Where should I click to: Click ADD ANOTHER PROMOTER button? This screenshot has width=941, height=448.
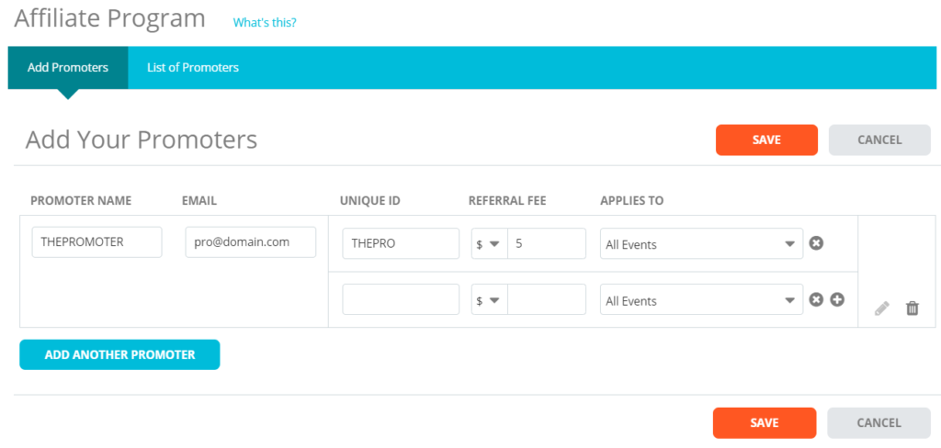point(119,354)
